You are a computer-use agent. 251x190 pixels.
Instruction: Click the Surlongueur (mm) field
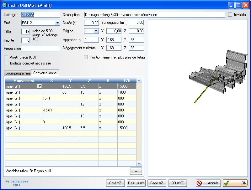click(x=136, y=23)
